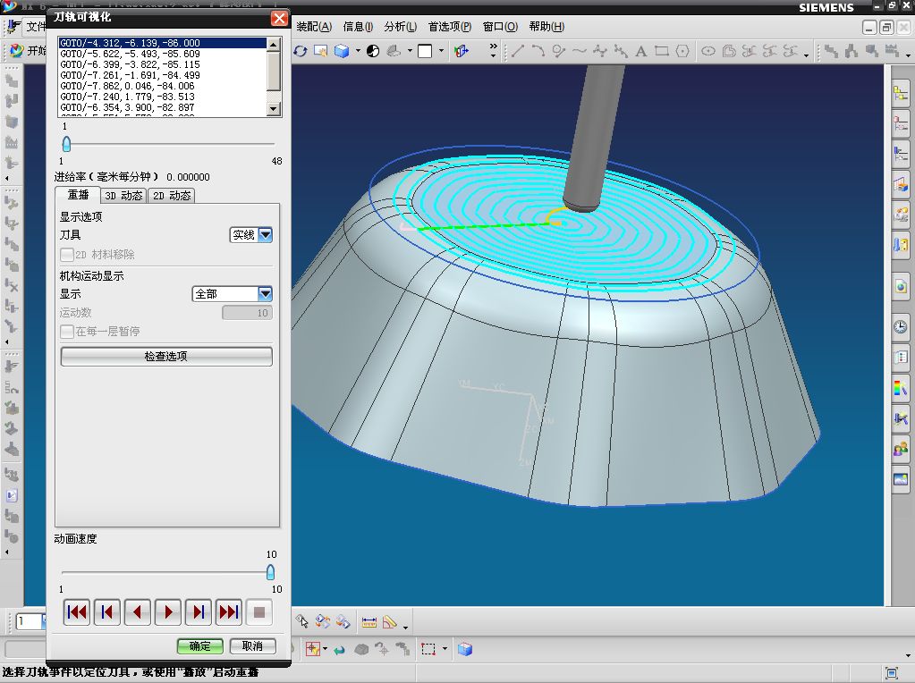This screenshot has width=915, height=683.
Task: Enable the 2D 材料移除 checkbox
Action: [66, 254]
